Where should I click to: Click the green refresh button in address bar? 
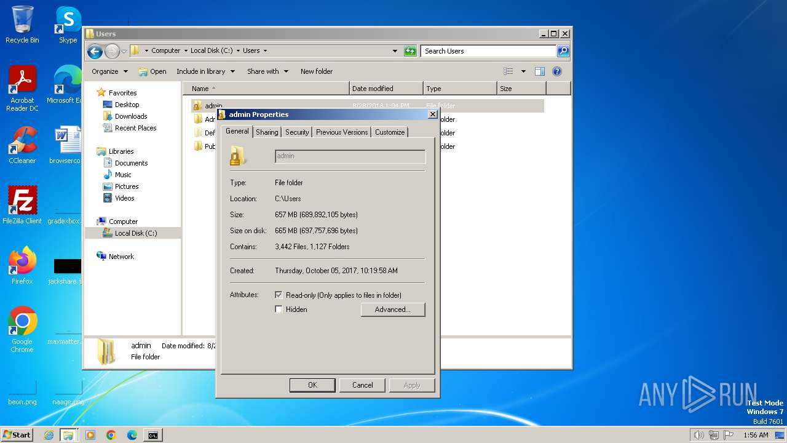410,51
